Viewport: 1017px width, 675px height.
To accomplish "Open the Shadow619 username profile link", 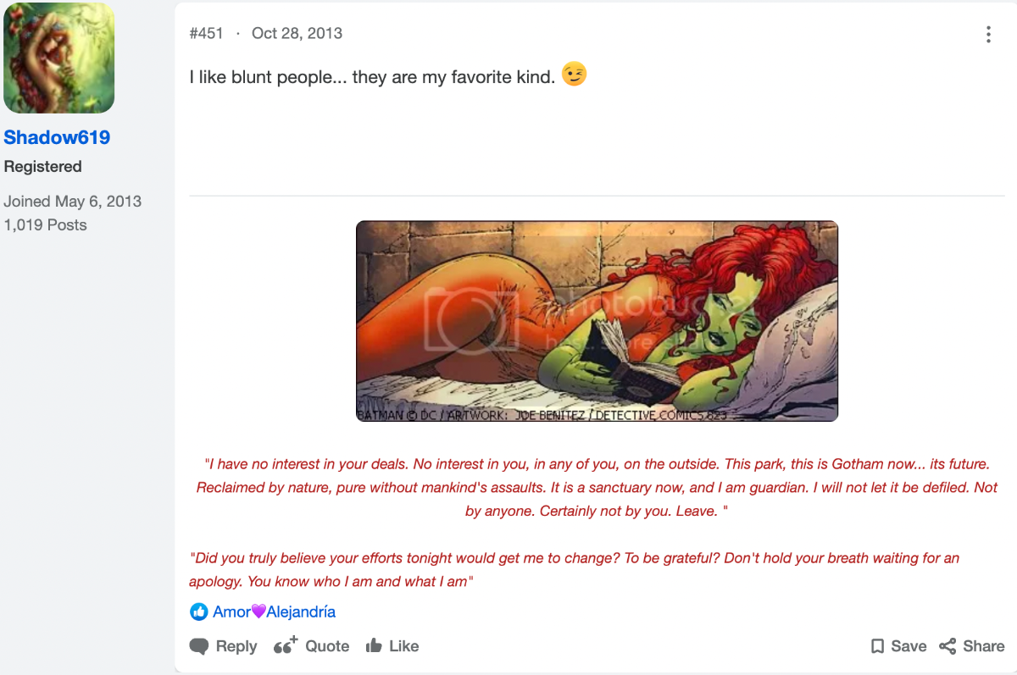I will (x=57, y=137).
